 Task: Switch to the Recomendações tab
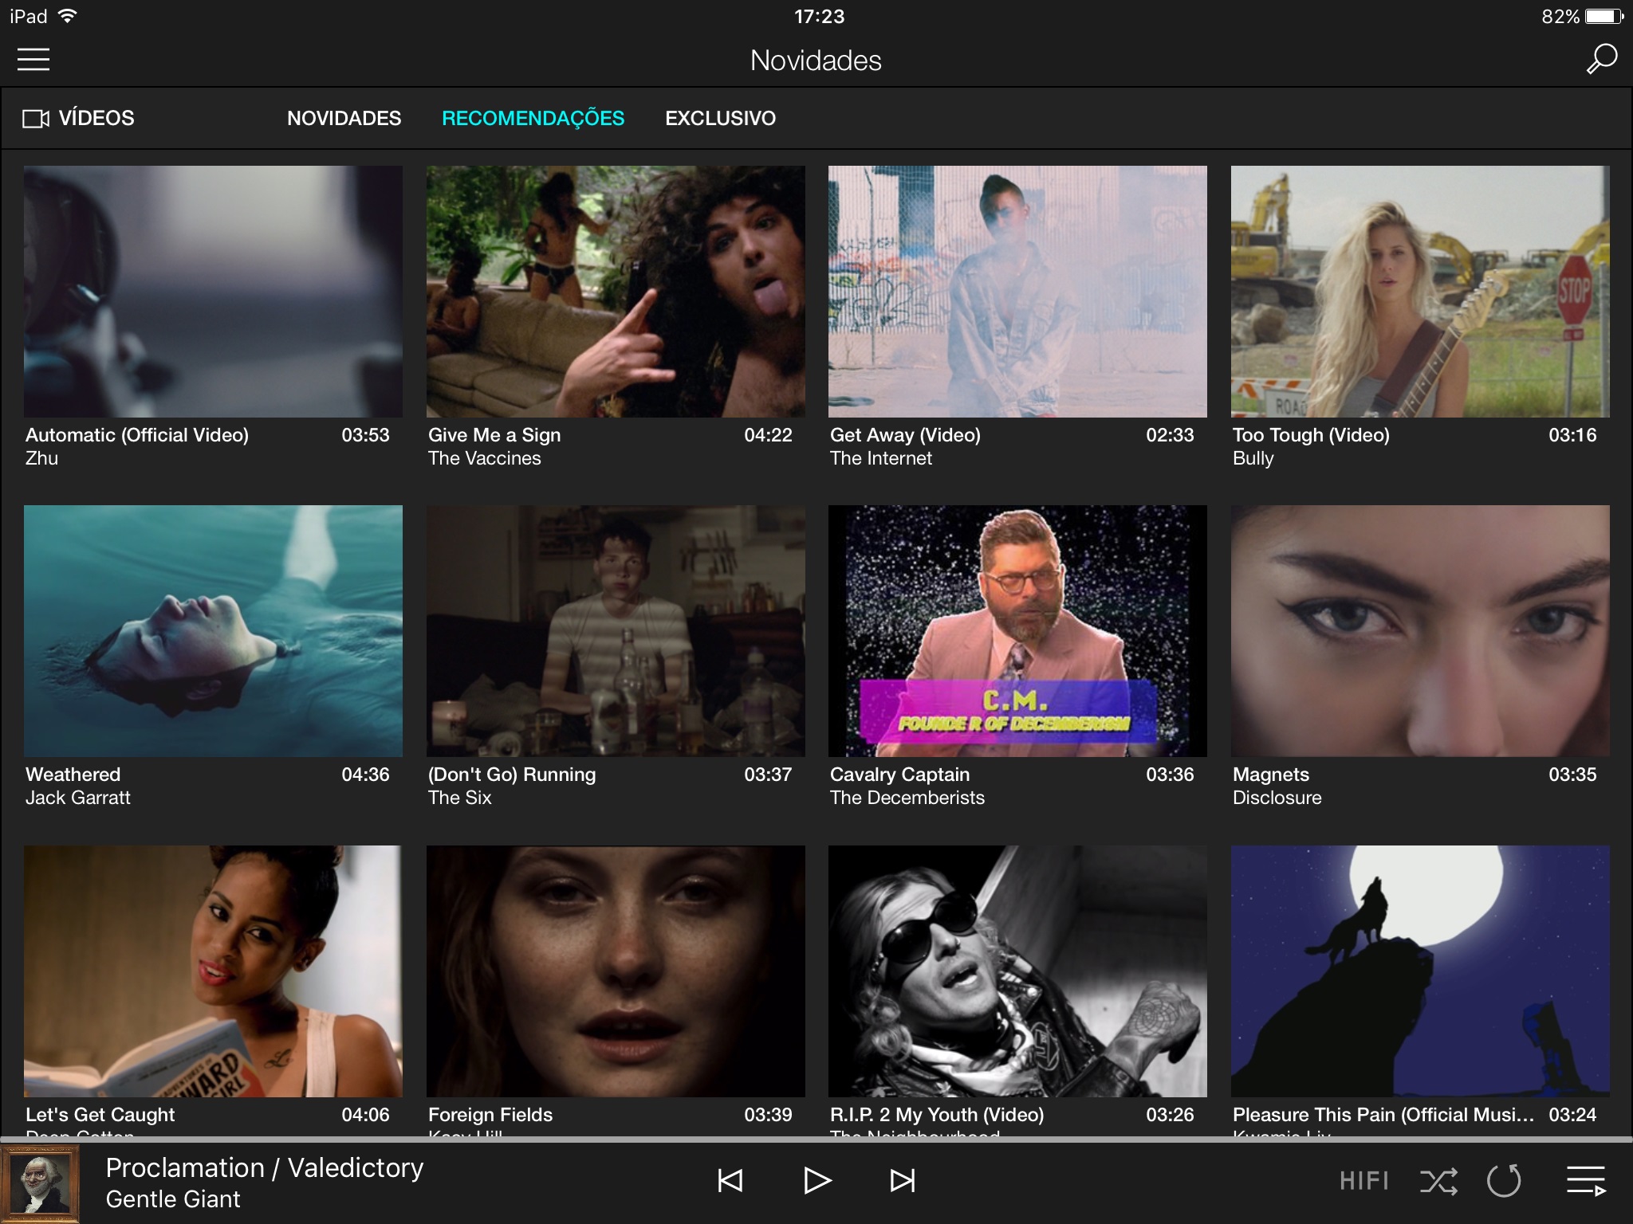tap(533, 118)
